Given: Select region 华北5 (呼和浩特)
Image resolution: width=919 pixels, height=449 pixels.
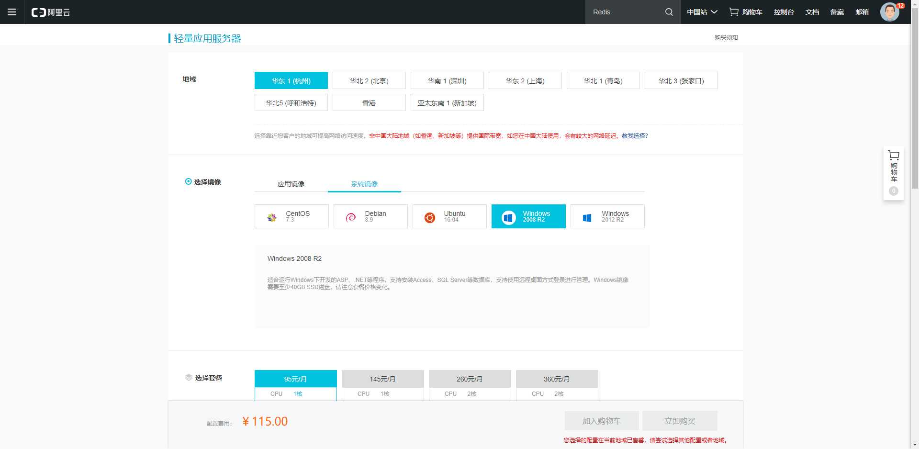Looking at the screenshot, I should 291,102.
